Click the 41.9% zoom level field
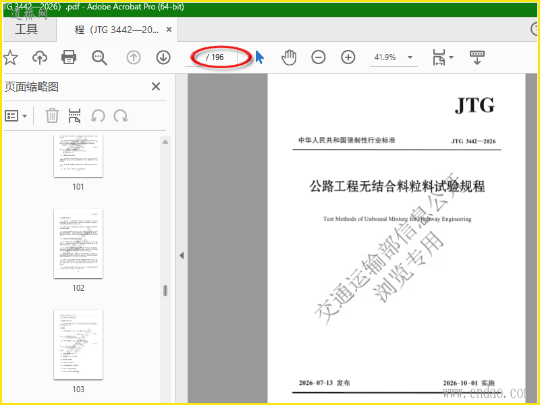This screenshot has height=405, width=540. (x=385, y=57)
